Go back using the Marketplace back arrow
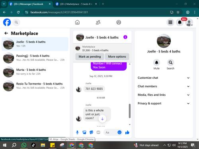Screen dimensions: 199x149 6,33
